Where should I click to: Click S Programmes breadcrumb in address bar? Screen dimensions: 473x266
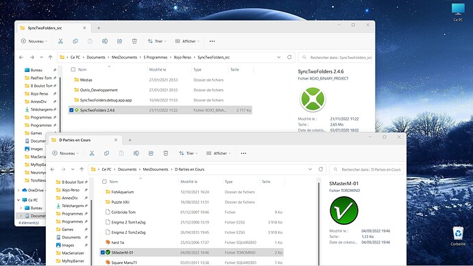tap(156, 58)
